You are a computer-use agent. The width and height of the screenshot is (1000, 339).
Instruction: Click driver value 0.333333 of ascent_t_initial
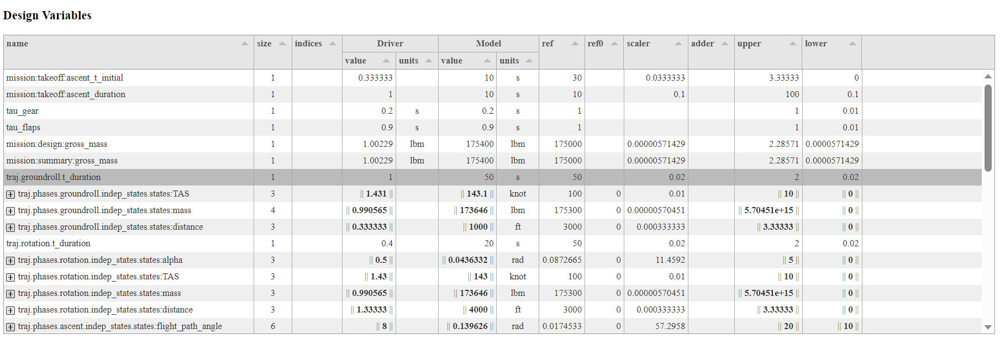[x=375, y=78]
